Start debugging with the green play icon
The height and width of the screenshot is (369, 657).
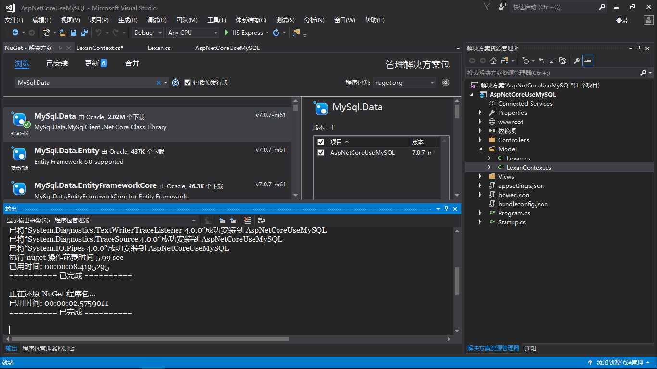coord(227,33)
